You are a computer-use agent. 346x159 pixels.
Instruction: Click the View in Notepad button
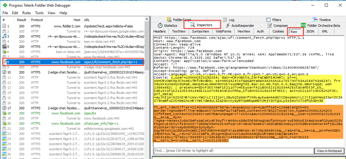329,151
